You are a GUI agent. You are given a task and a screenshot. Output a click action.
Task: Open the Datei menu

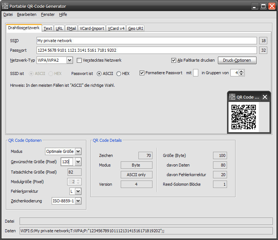[8, 14]
